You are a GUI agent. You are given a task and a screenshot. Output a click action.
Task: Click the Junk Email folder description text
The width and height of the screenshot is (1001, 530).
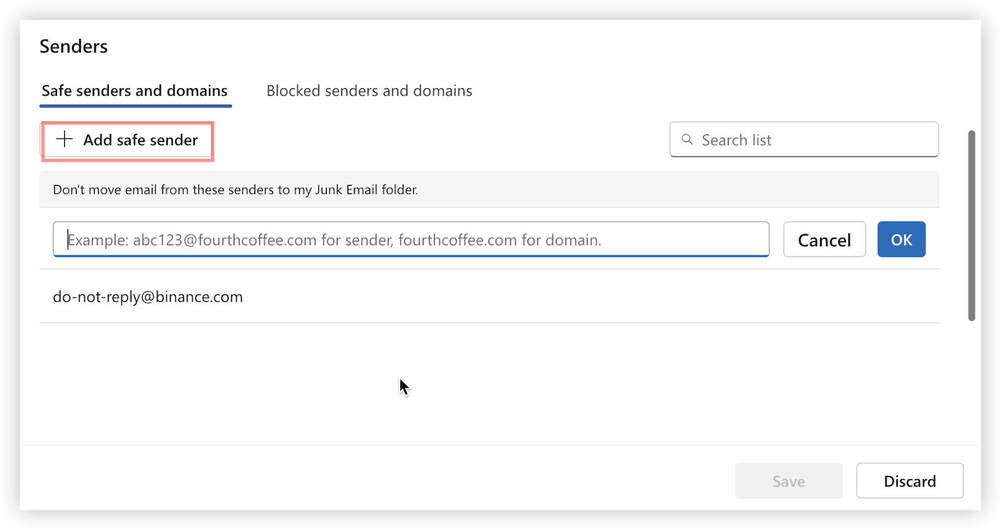[235, 190]
